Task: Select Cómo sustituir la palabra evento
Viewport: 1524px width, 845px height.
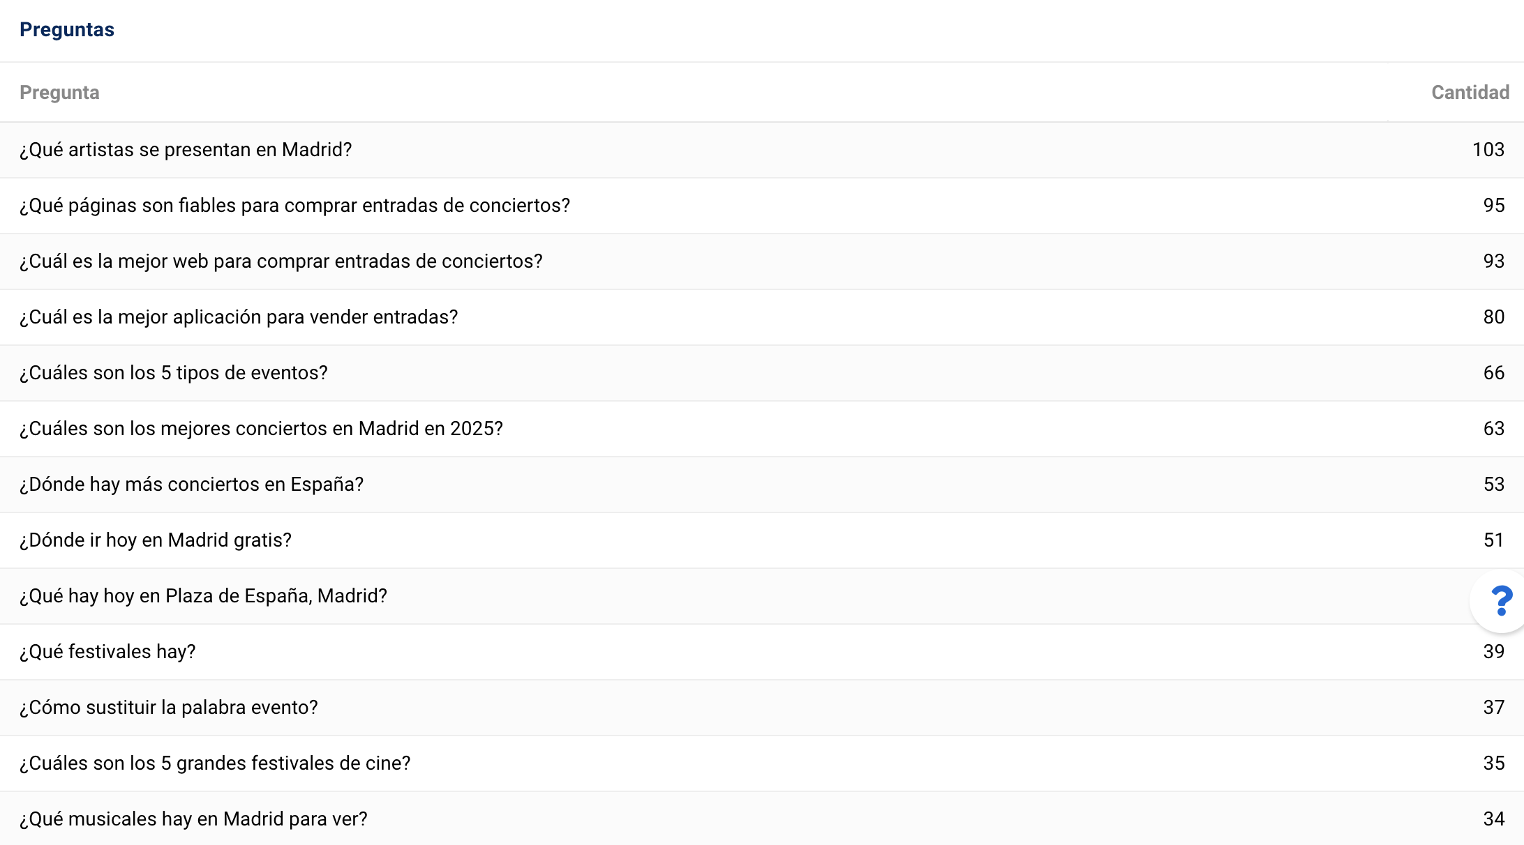Action: coord(168,708)
